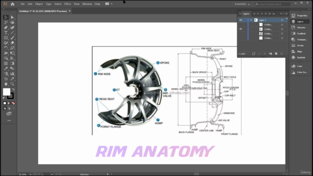Image resolution: width=313 pixels, height=176 pixels.
Task: Select the Paintbrush tool
Action: click(x=12, y=38)
